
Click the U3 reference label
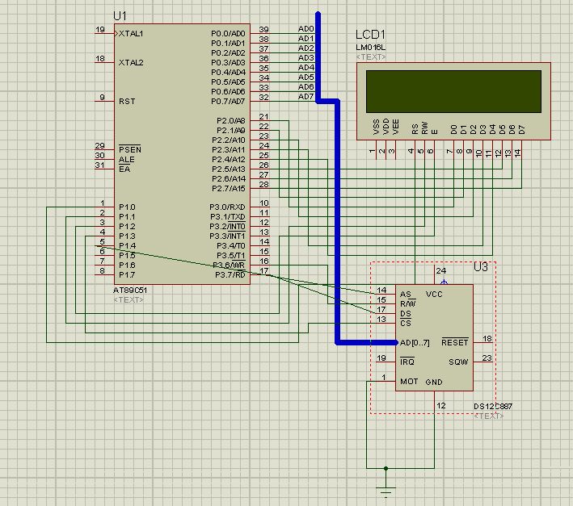pos(481,266)
